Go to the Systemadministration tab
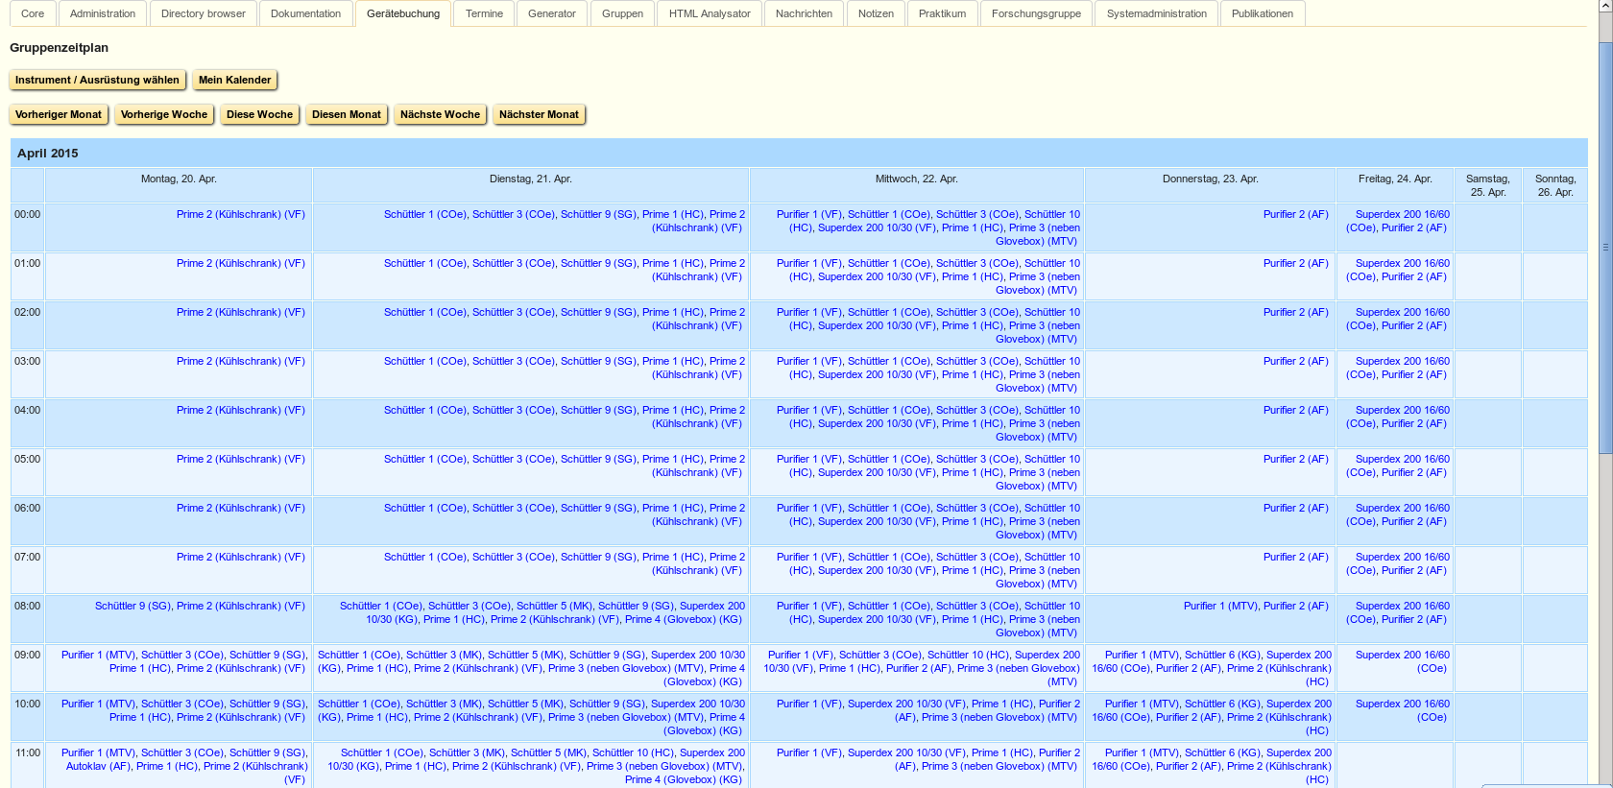The height and width of the screenshot is (788, 1613). pos(1156,13)
